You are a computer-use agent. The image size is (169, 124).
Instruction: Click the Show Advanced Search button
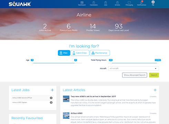pyautogui.click(x=135, y=75)
